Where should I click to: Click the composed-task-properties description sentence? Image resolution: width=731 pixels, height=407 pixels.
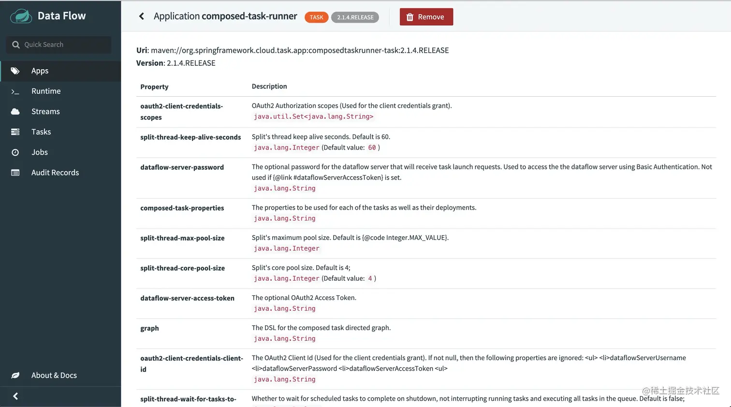[364, 208]
